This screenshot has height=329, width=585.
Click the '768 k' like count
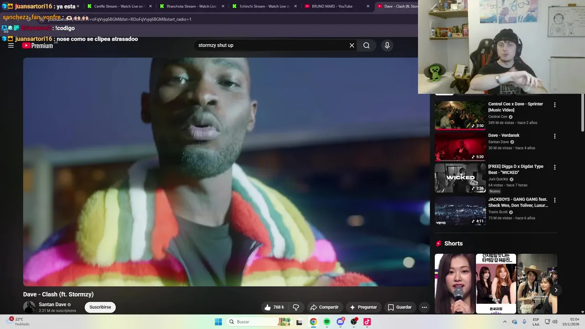click(x=279, y=307)
